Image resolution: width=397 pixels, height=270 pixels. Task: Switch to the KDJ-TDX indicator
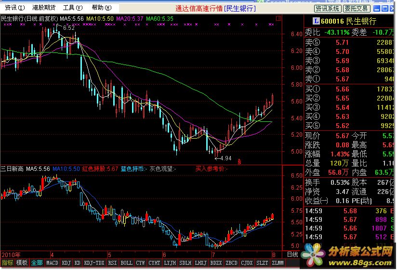[x=94, y=263]
